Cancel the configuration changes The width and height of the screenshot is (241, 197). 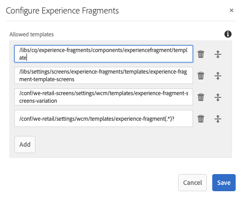point(193,183)
